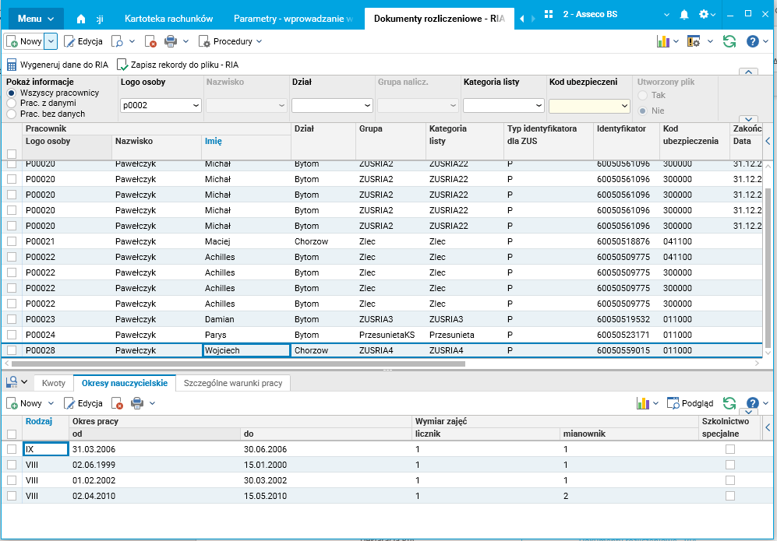Open the chart icon in main toolbar
The image size is (777, 541).
[x=663, y=41]
